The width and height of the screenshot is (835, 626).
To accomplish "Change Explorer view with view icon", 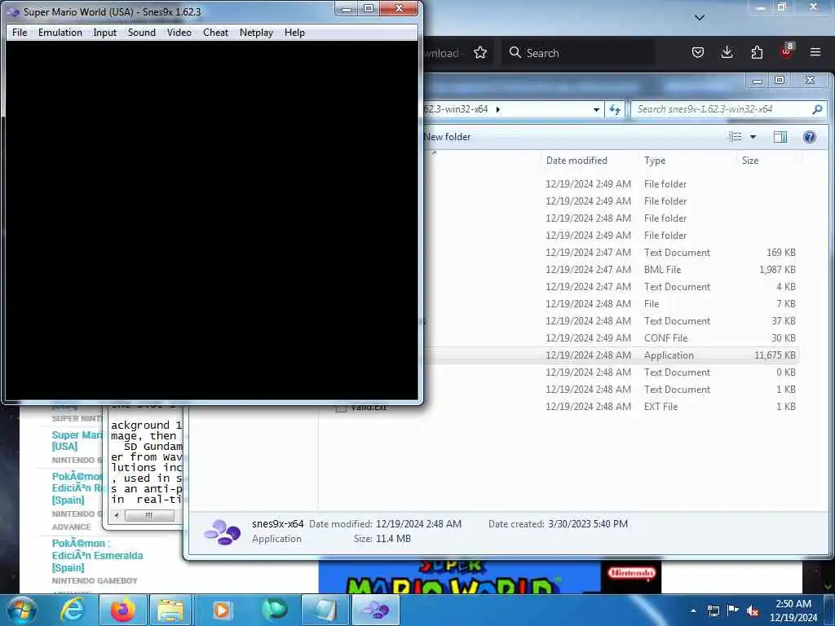I will pos(736,137).
